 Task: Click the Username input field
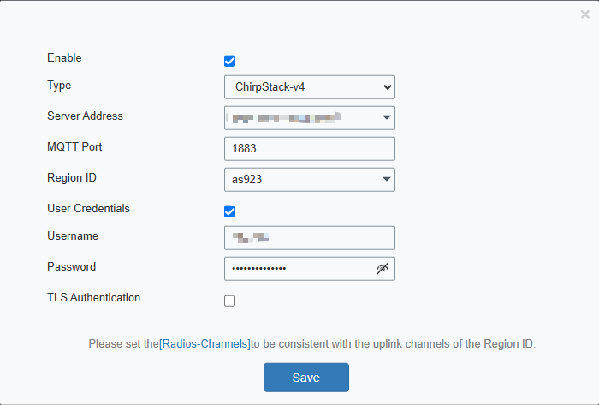pyautogui.click(x=309, y=237)
